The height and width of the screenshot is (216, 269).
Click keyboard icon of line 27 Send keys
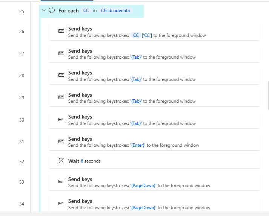pos(61,53)
